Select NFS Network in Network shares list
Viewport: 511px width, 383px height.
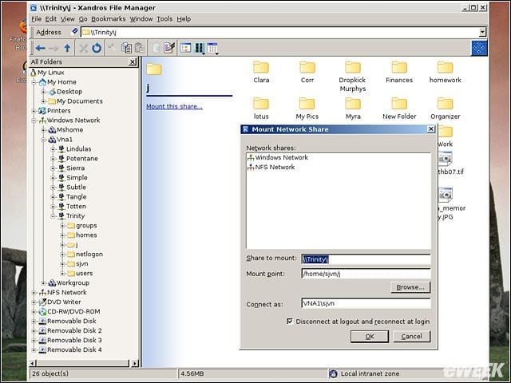click(271, 167)
